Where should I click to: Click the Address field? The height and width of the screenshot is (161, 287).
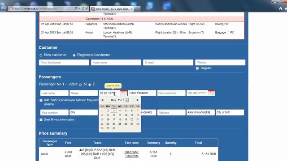171,112
